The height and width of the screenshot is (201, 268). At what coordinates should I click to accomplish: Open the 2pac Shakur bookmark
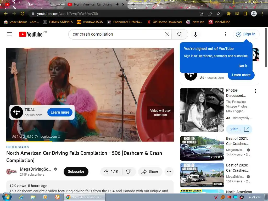point(21,22)
